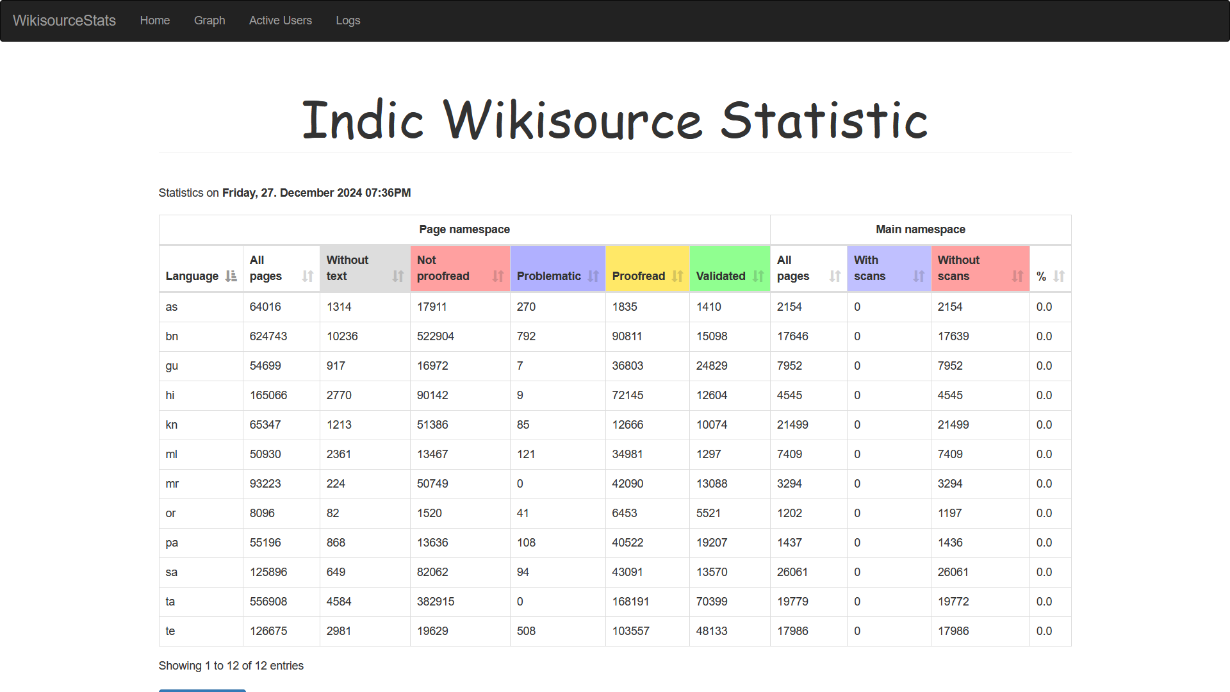Click the 624743 all pages value
Screen dimensions: 1230x692
(268, 336)
